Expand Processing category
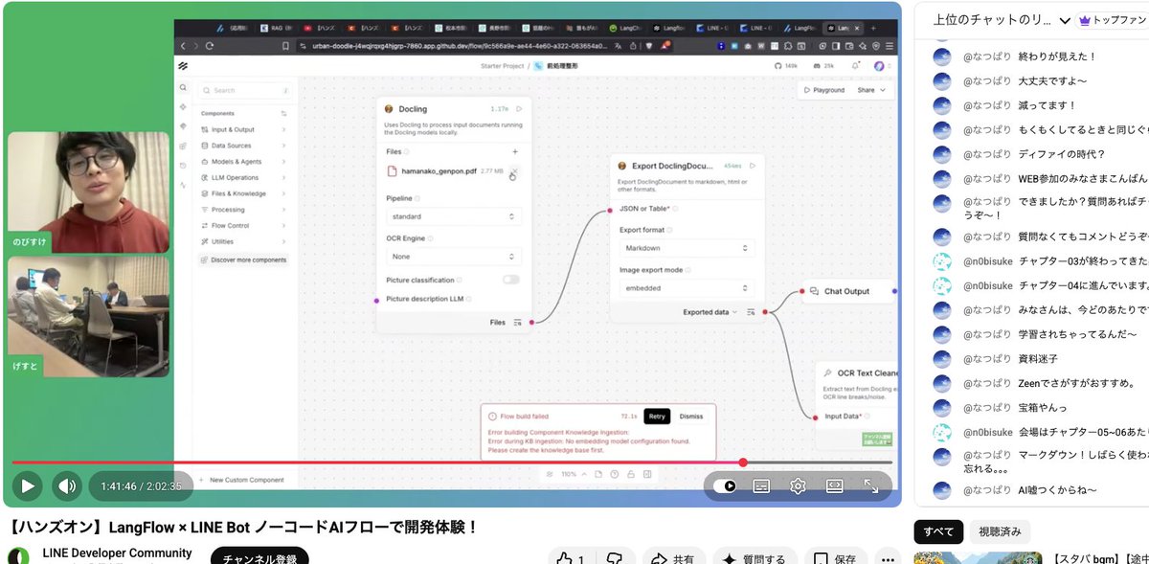The width and height of the screenshot is (1149, 564). coord(243,210)
